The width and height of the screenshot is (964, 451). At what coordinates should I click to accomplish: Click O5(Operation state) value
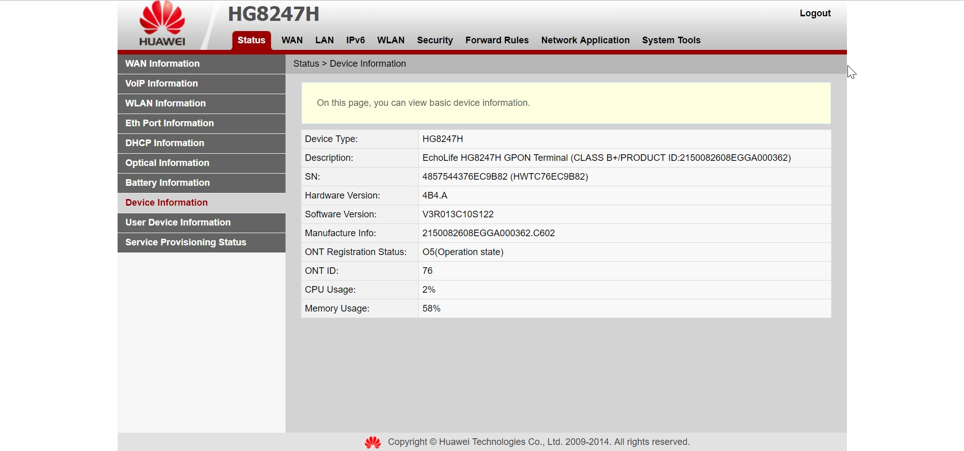(463, 252)
